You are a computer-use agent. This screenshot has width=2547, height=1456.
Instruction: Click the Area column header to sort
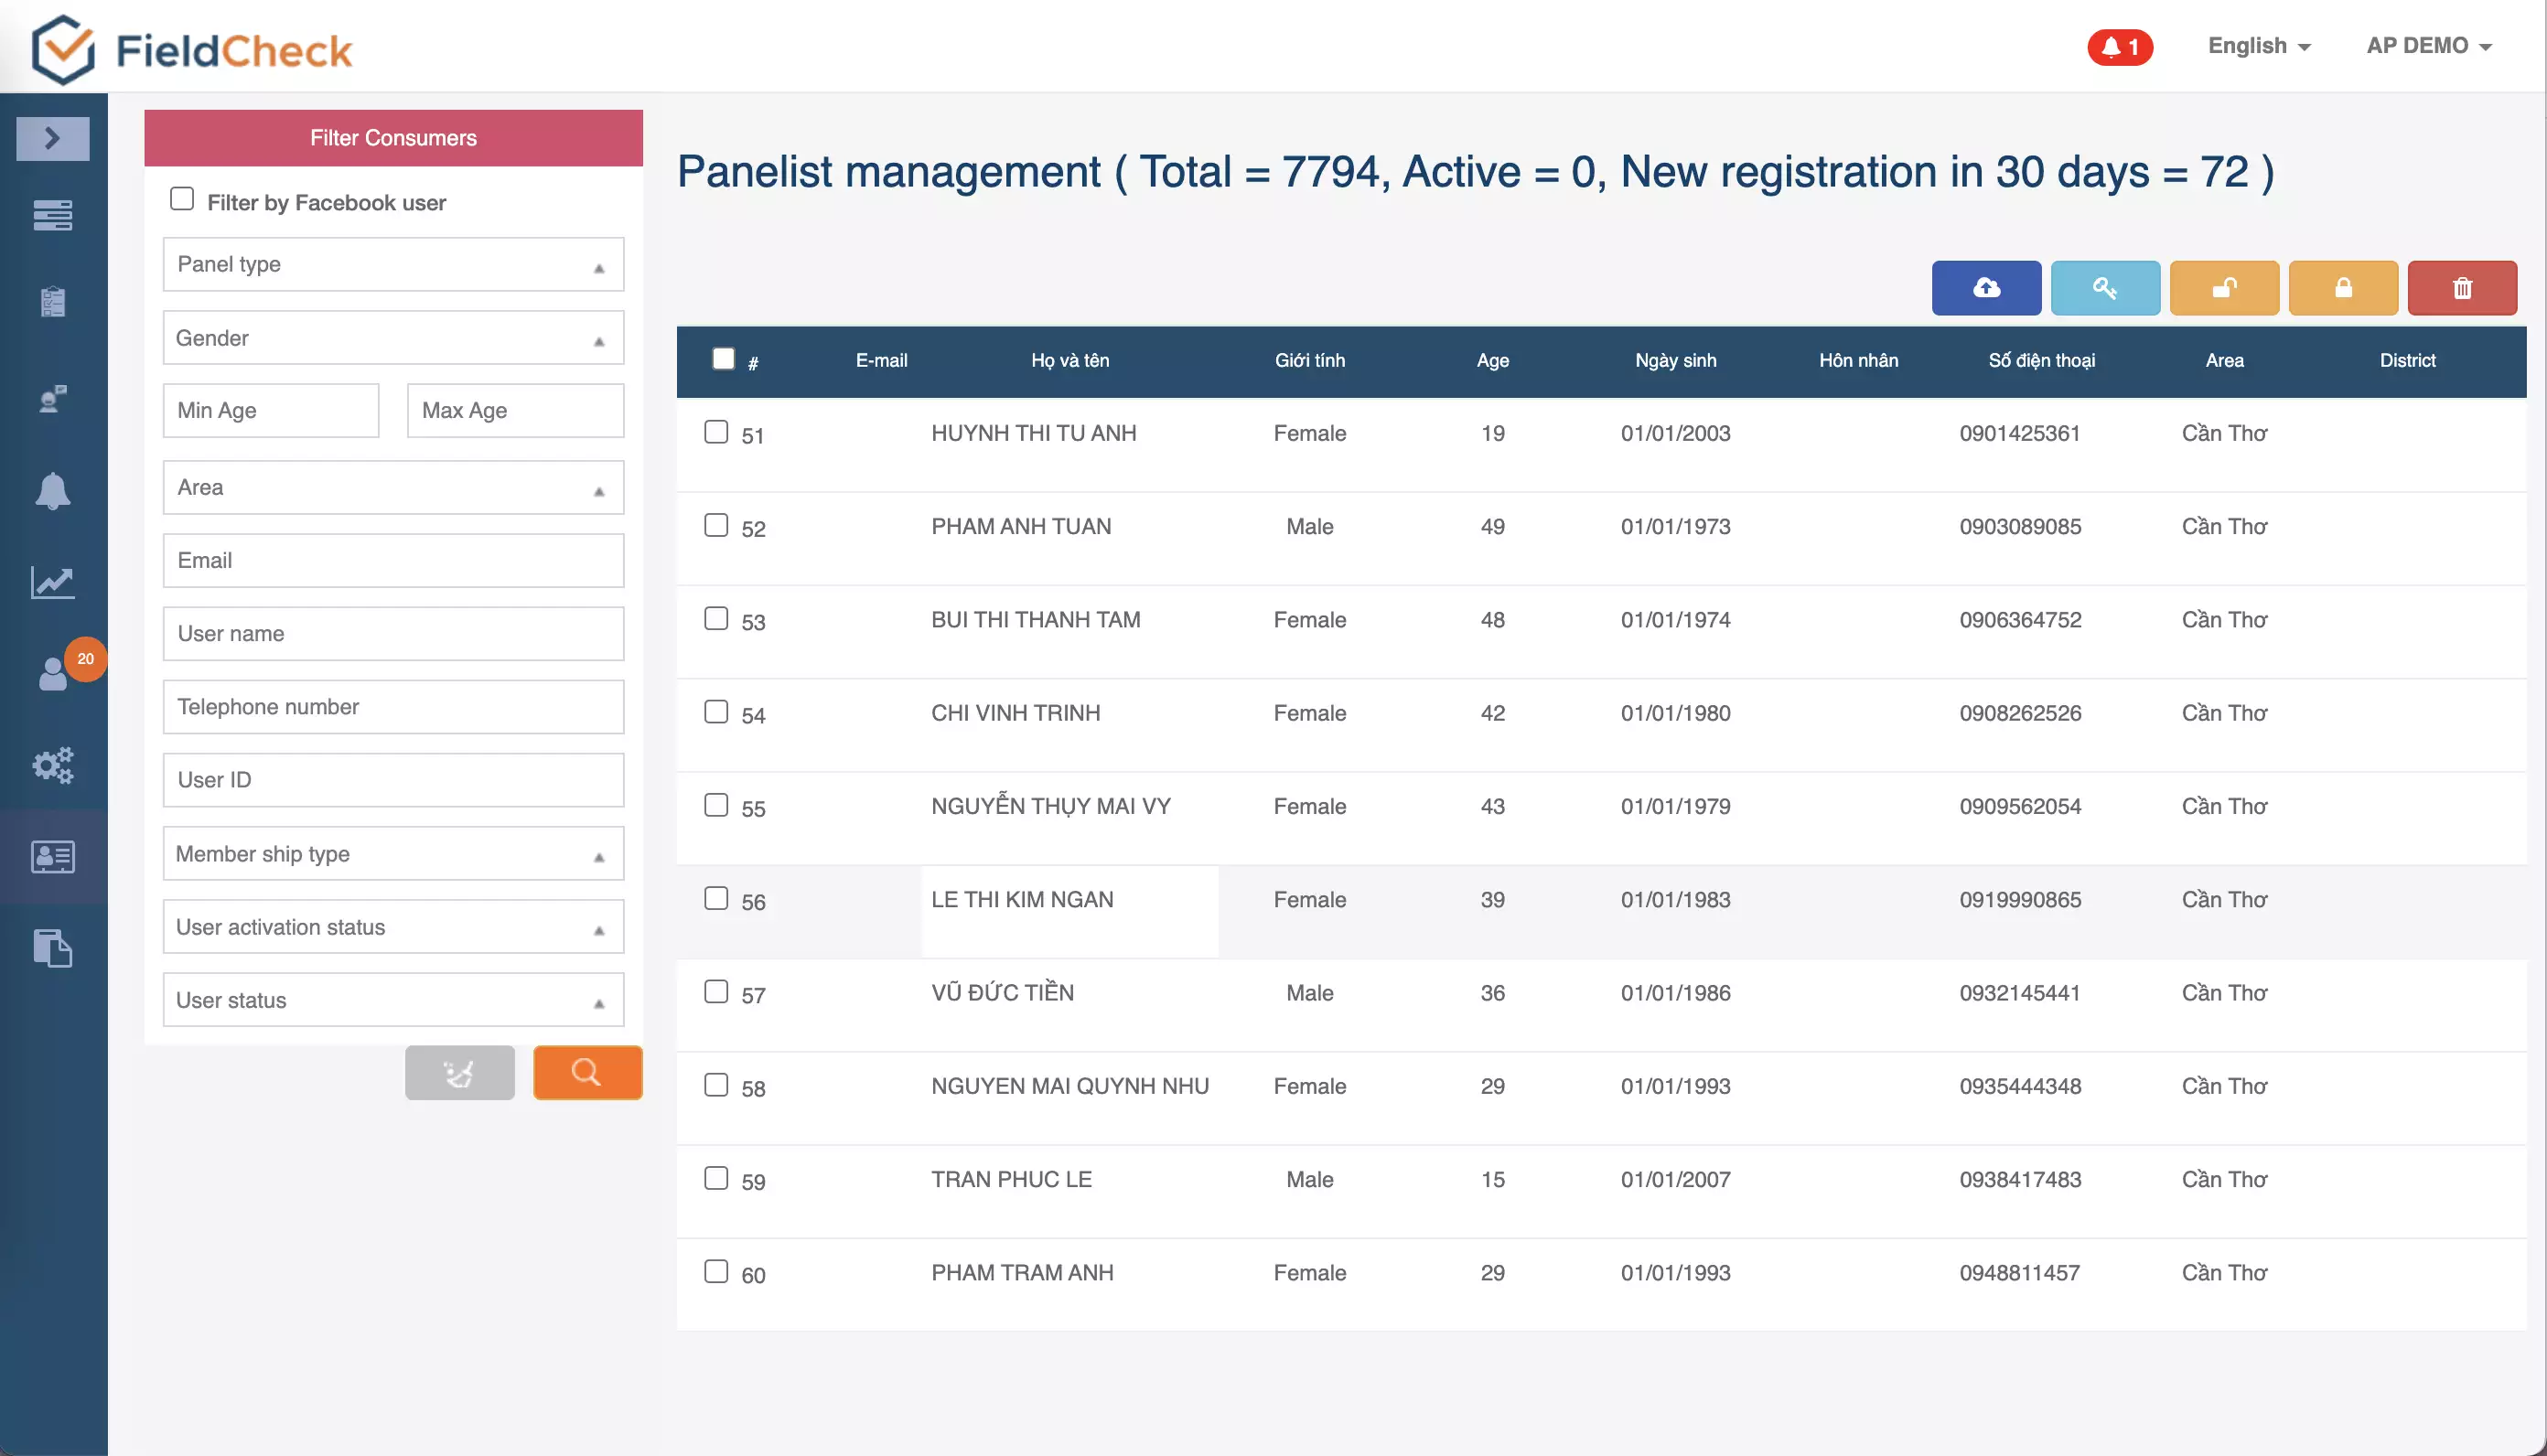2223,360
